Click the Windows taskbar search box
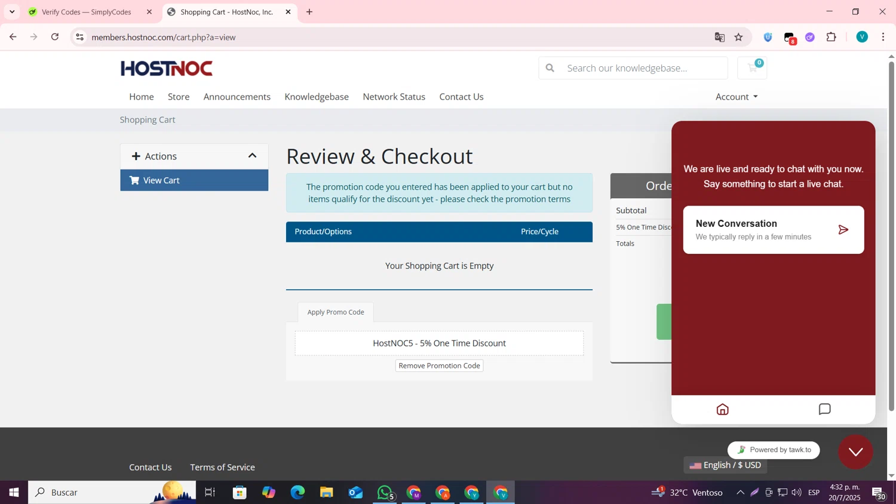The image size is (896, 504). click(112, 493)
